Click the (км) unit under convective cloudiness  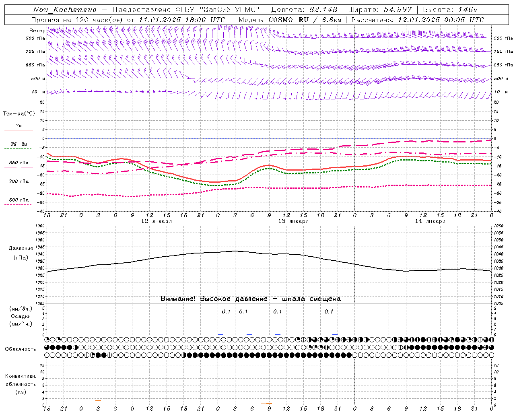coord(21,392)
